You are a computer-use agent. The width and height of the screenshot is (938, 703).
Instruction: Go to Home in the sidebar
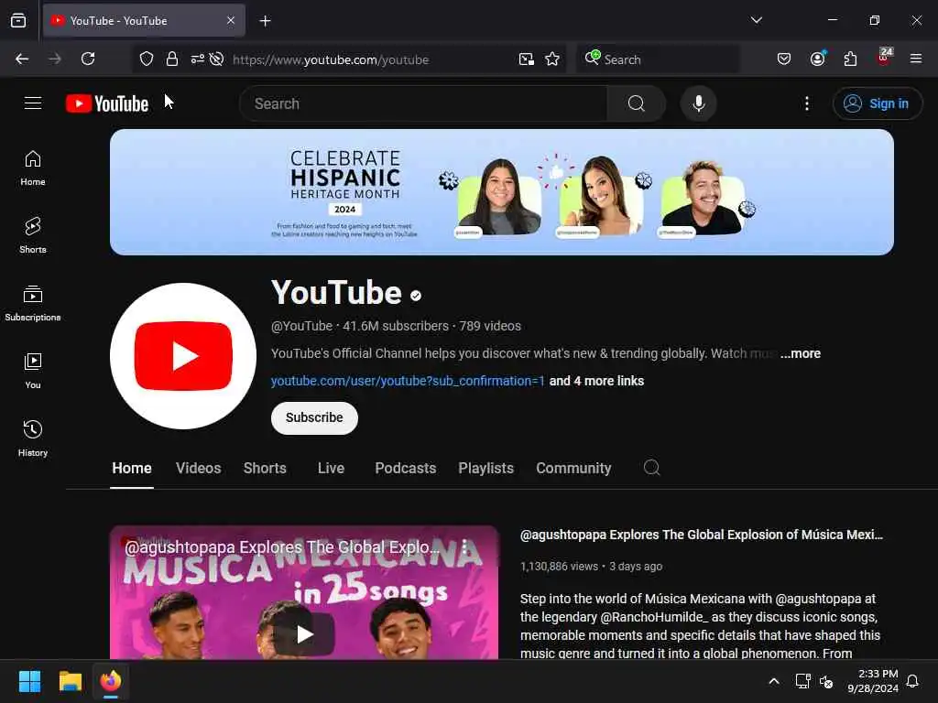33,168
